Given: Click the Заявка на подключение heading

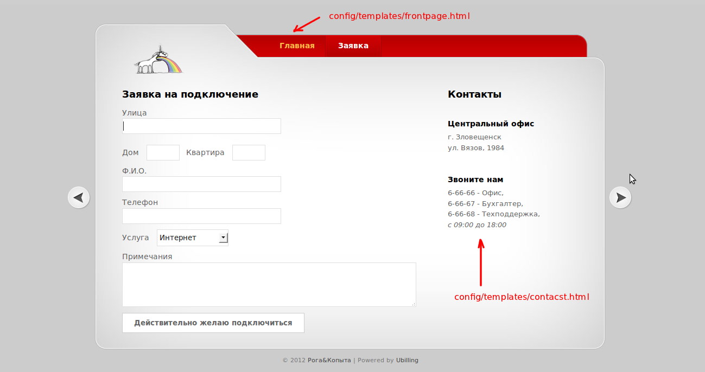Looking at the screenshot, I should click(190, 94).
